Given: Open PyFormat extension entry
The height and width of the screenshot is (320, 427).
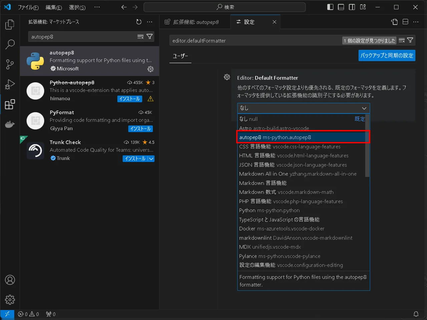Looking at the screenshot, I should click(x=89, y=121).
